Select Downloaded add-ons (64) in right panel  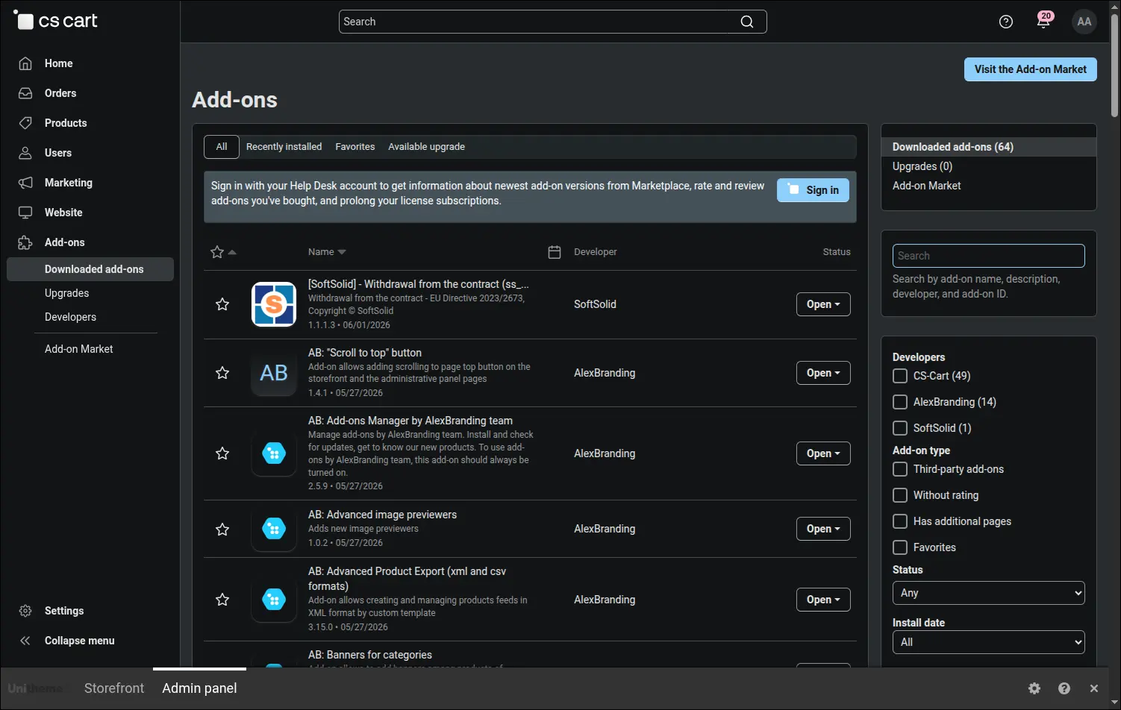pos(989,147)
